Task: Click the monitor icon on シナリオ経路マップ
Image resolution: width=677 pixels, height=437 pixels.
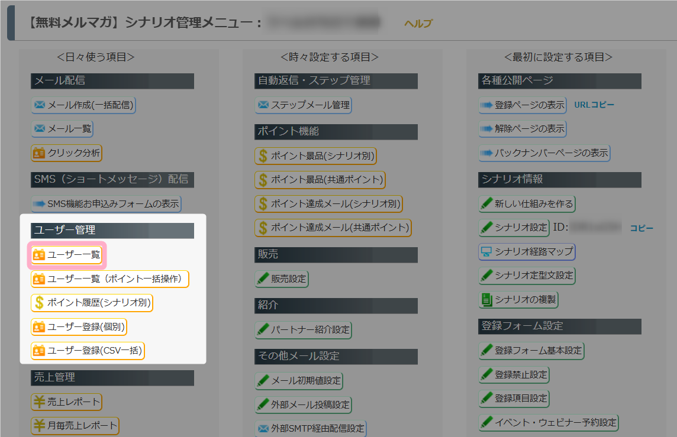Action: (x=486, y=252)
